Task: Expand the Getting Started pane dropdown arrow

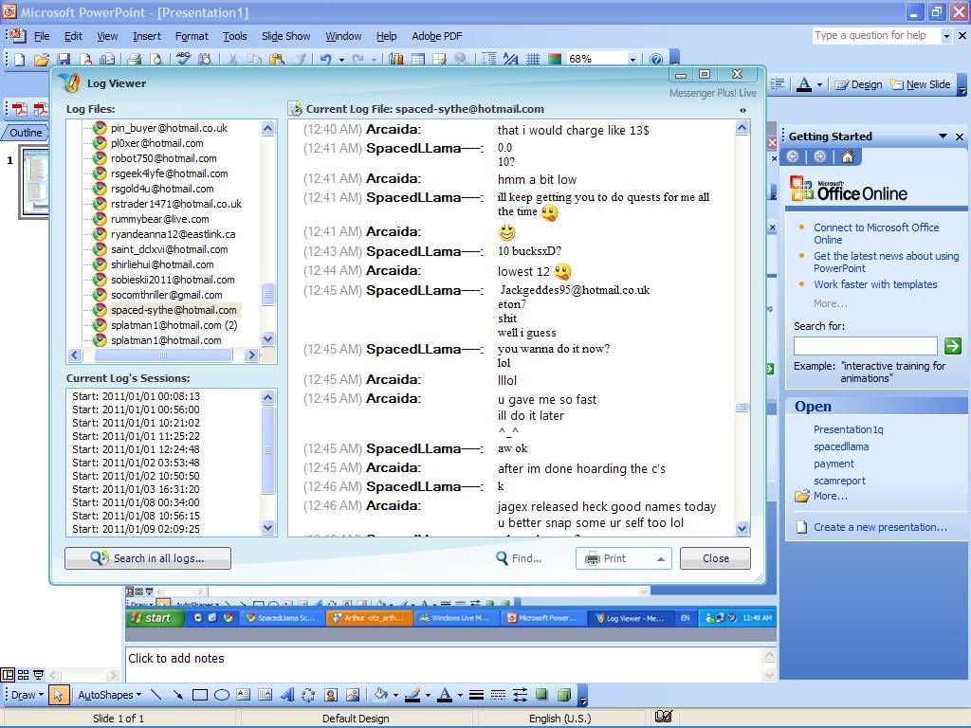Action: click(x=943, y=136)
